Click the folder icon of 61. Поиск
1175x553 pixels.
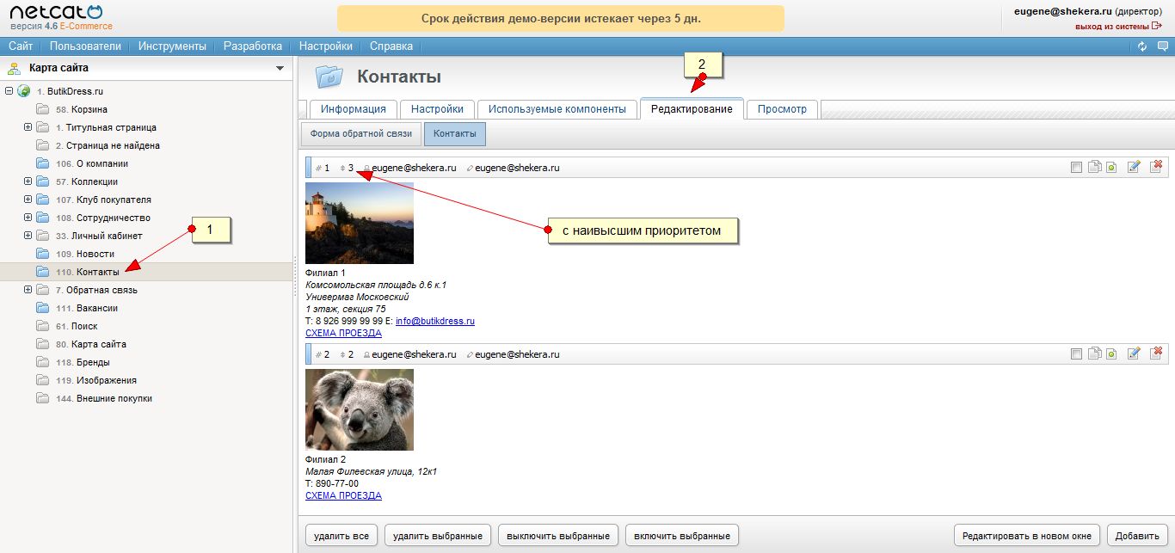43,326
